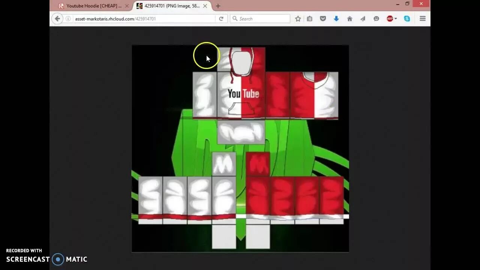Show bookmarks list icon
This screenshot has width=480, height=270.
pyautogui.click(x=310, y=19)
